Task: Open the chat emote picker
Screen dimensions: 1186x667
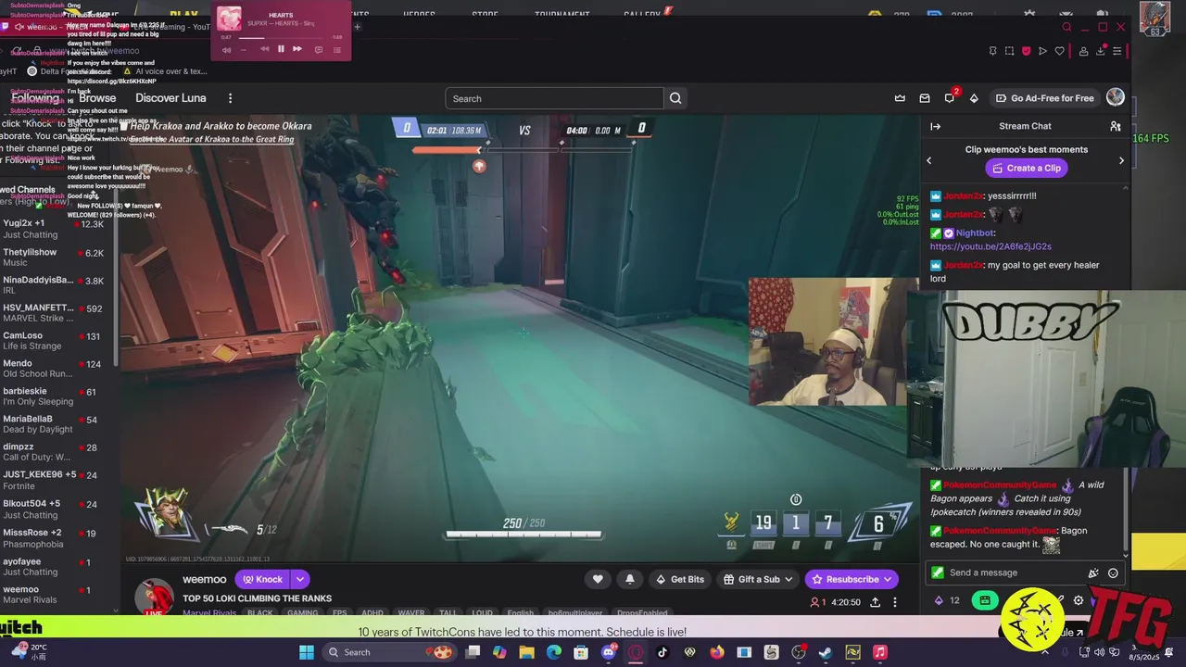Action: tap(1113, 573)
